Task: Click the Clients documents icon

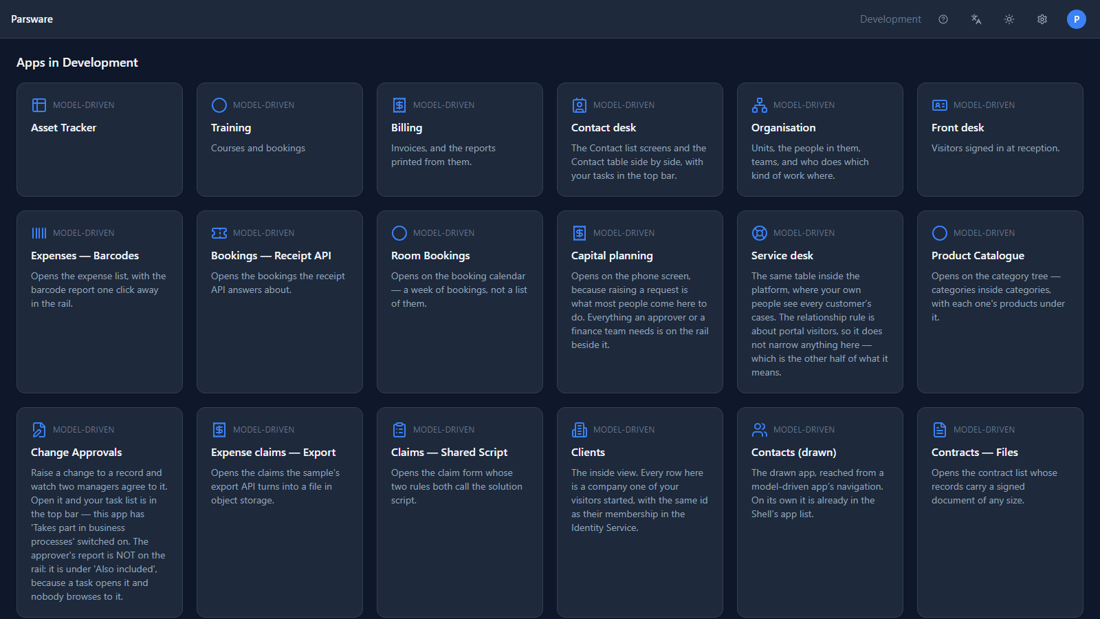Action: [x=580, y=430]
